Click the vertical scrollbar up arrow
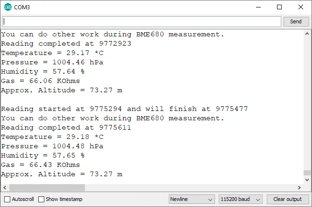 tap(307, 34)
